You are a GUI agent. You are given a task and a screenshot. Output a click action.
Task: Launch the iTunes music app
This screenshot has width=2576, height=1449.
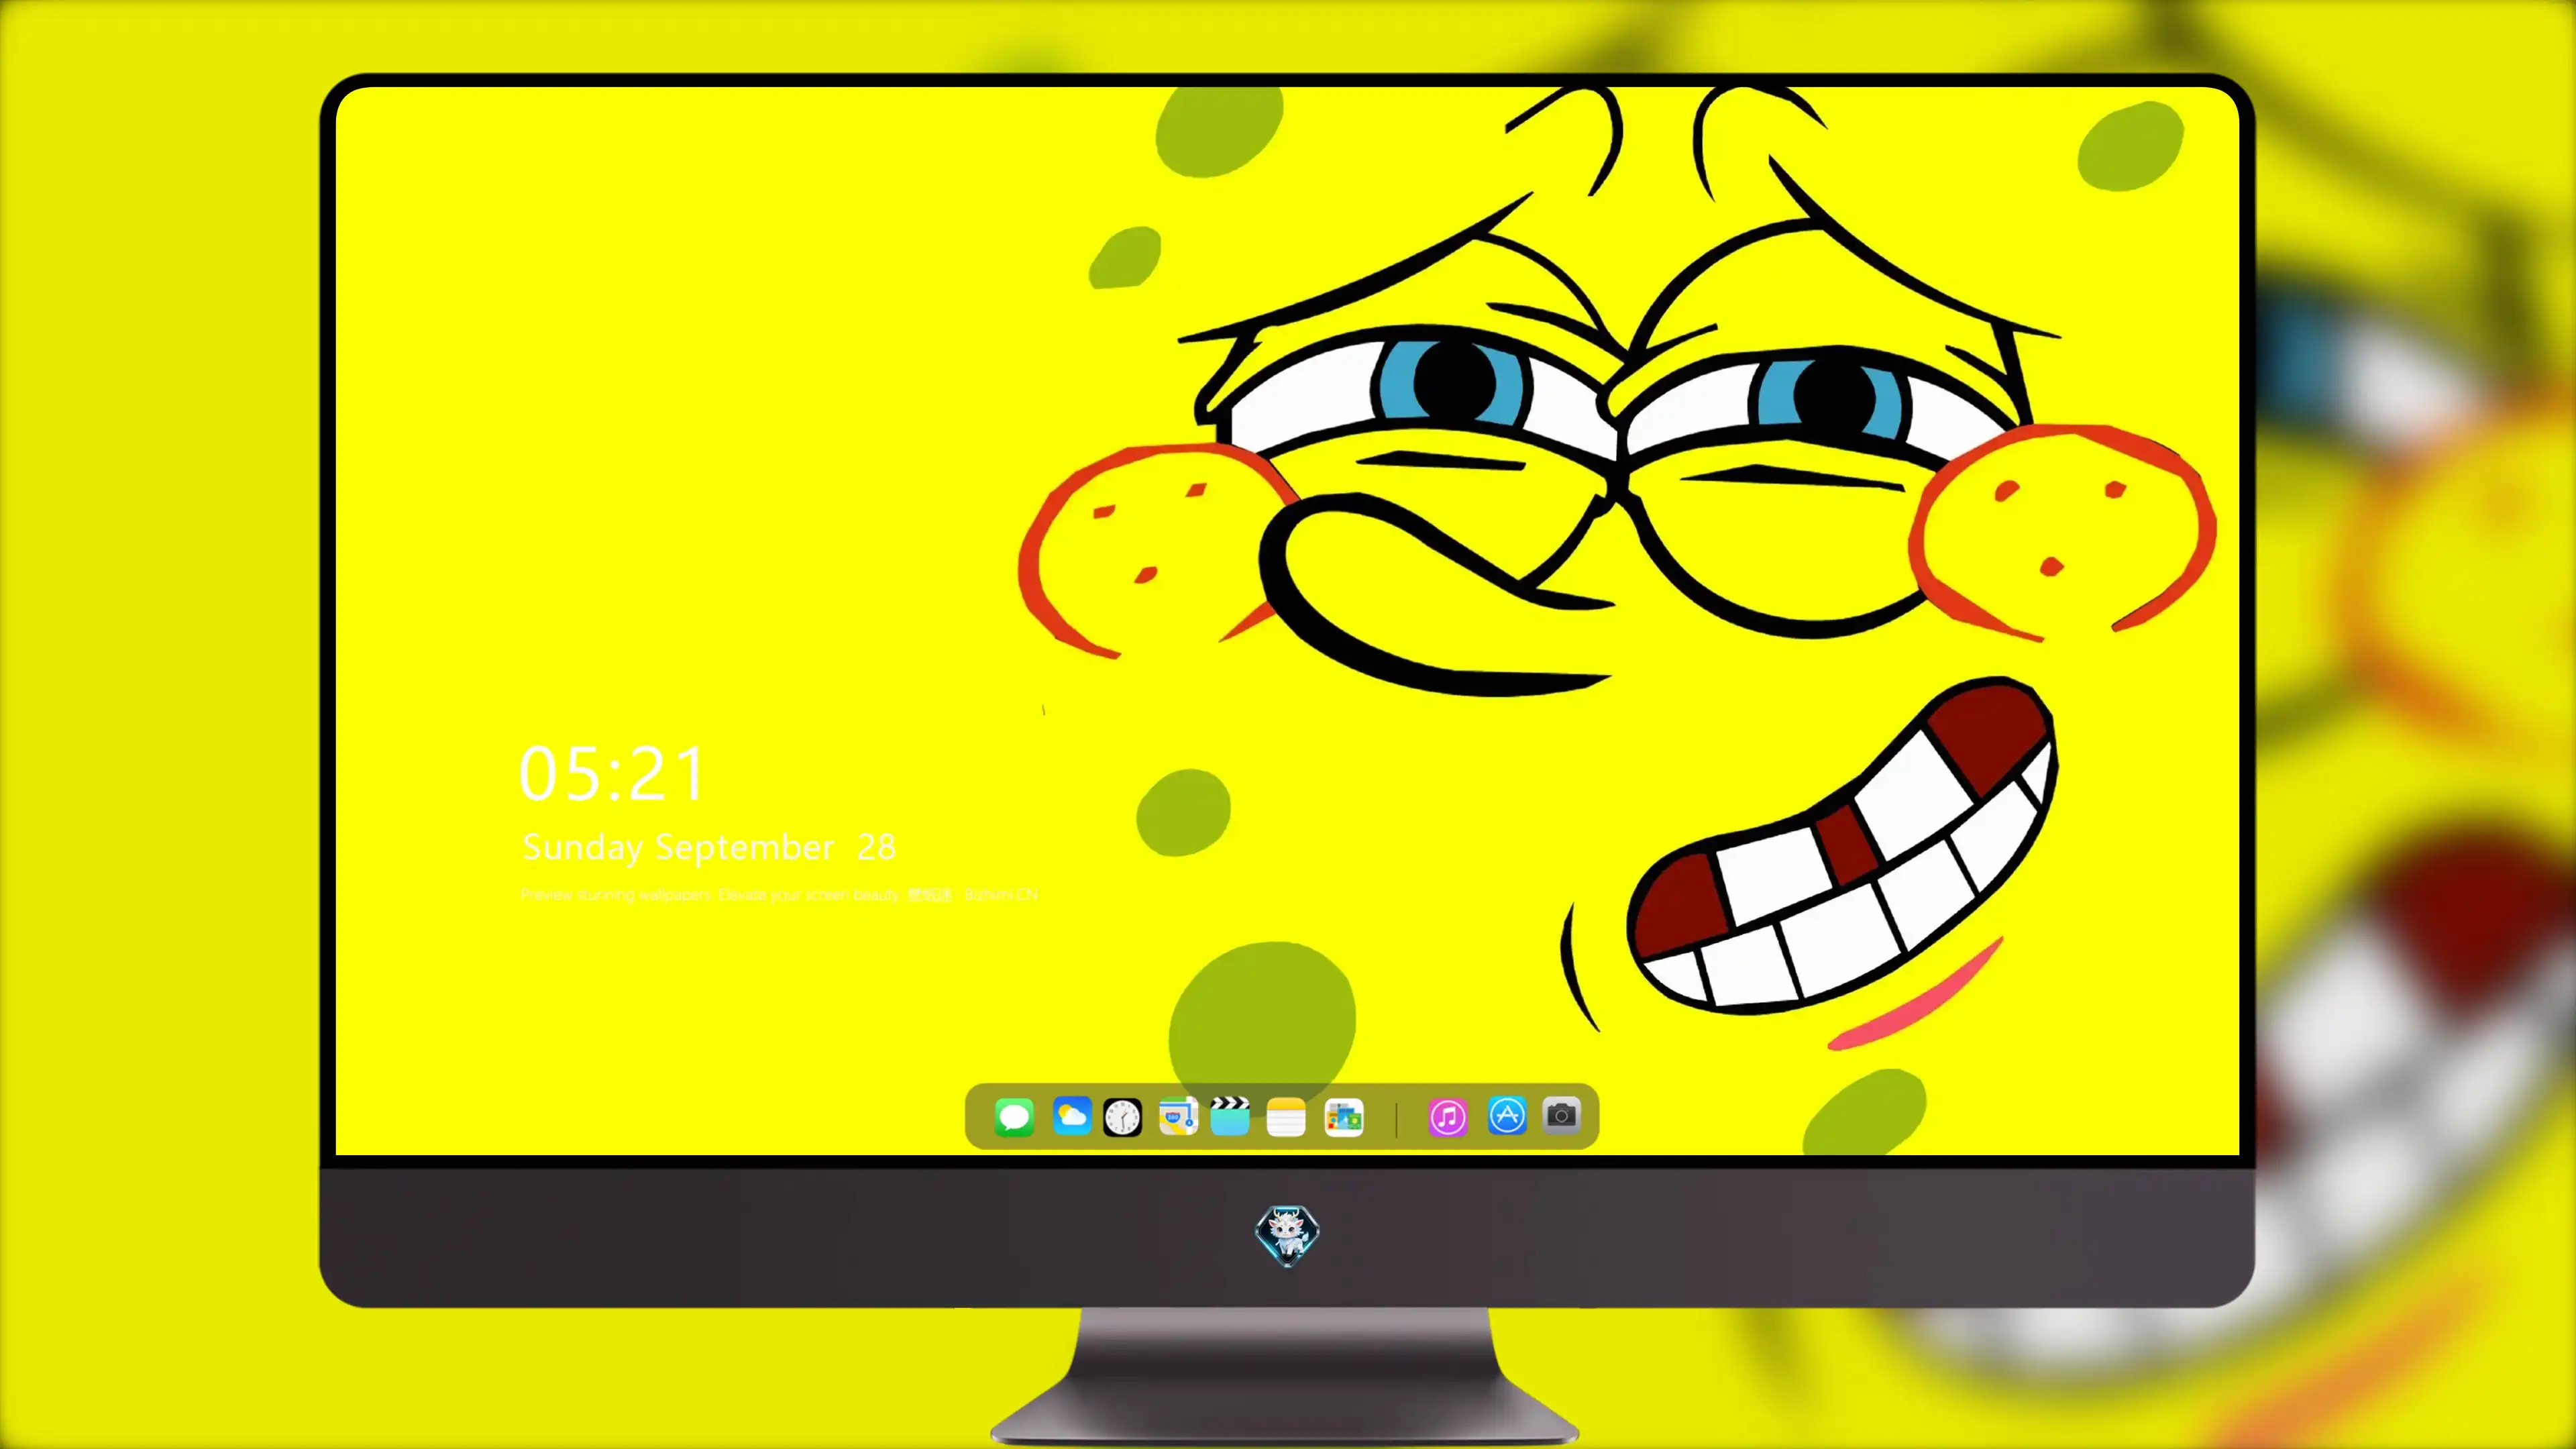coord(1448,1117)
